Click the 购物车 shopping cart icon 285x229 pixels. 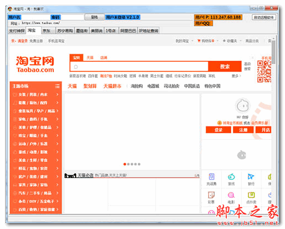click(199, 41)
